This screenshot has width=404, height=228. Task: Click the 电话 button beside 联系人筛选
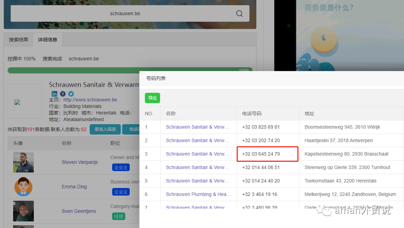(131, 129)
